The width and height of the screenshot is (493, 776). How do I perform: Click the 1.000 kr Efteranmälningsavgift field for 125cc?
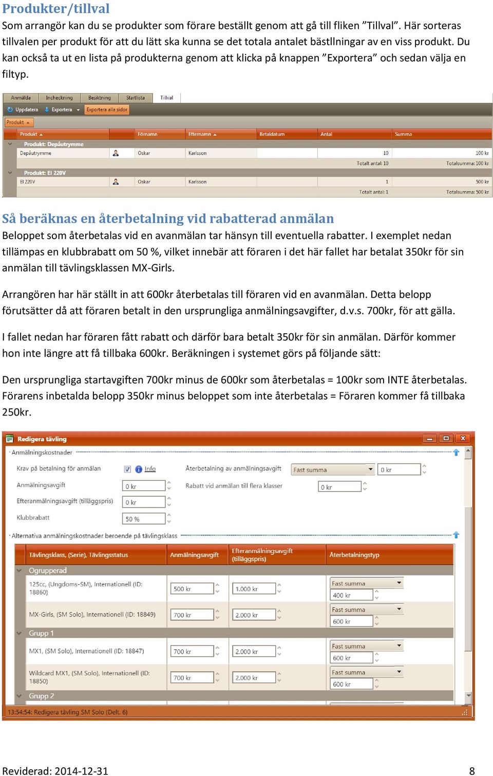(254, 589)
